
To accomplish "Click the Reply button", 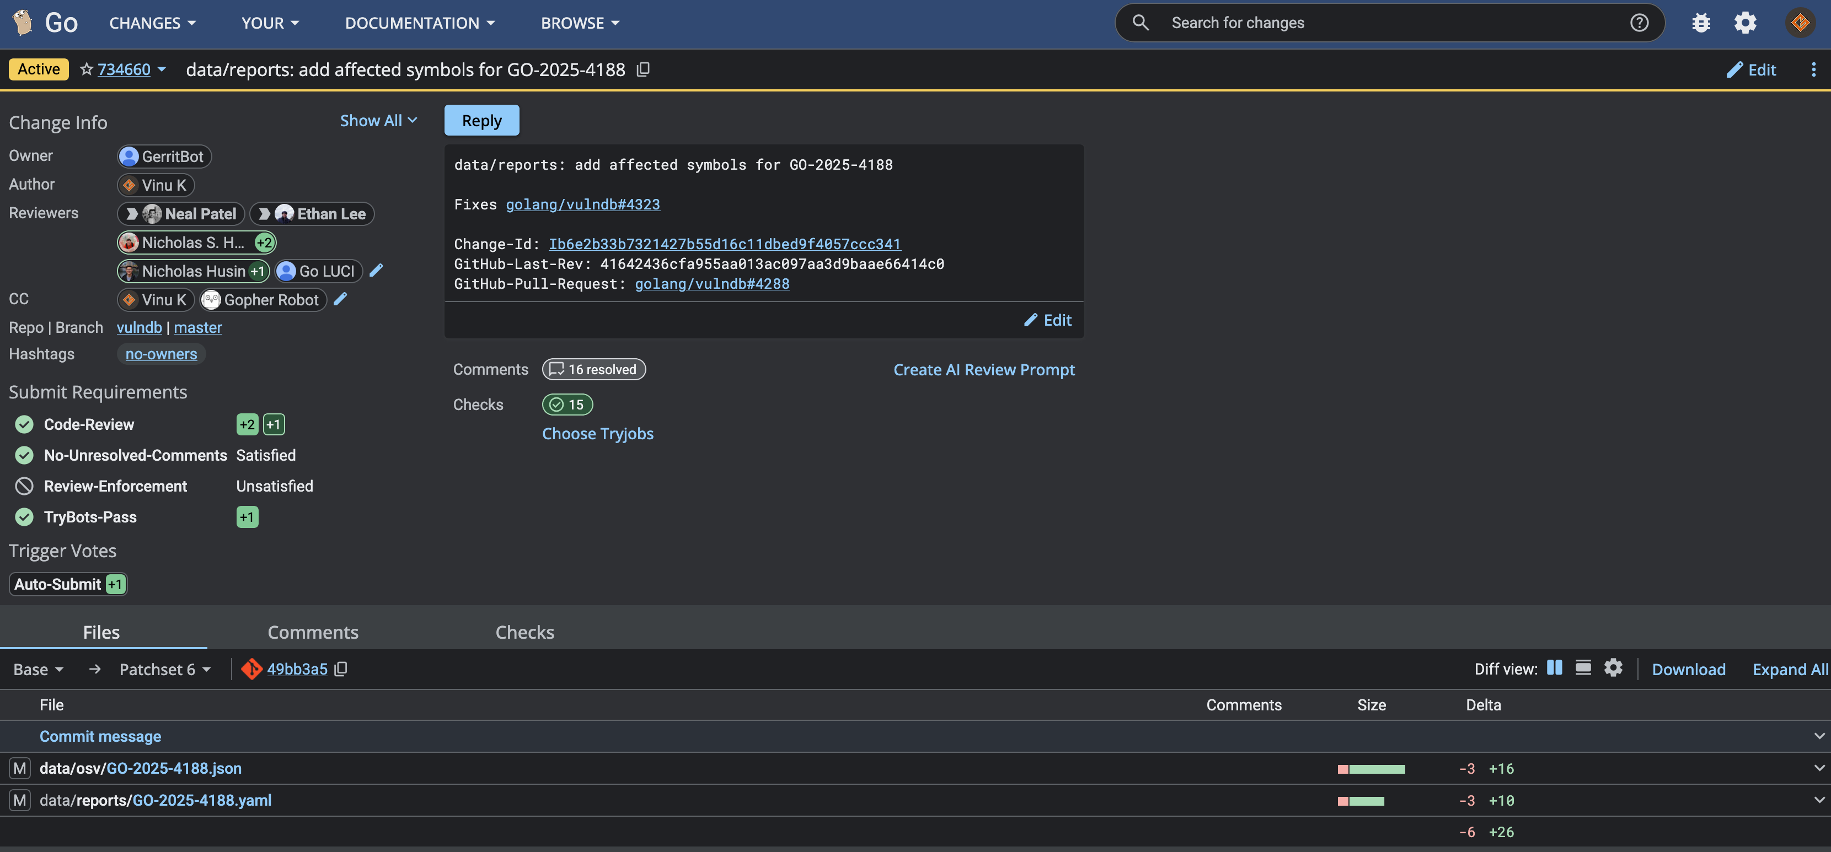I will pyautogui.click(x=481, y=121).
